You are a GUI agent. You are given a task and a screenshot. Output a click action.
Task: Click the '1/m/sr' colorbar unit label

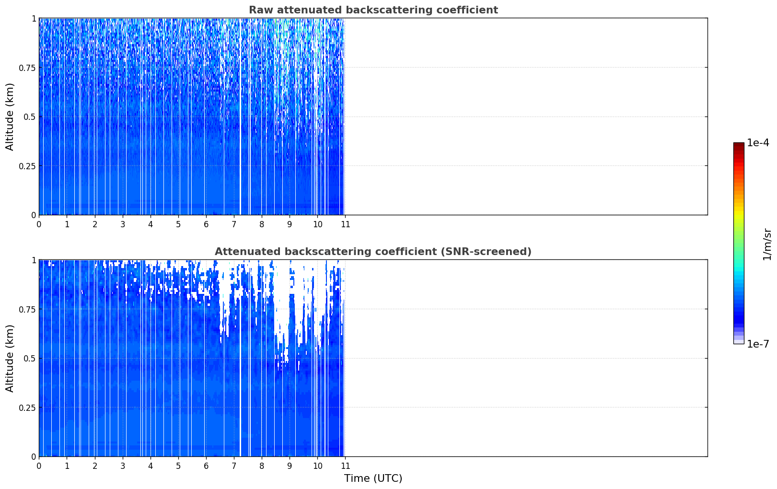(x=767, y=244)
